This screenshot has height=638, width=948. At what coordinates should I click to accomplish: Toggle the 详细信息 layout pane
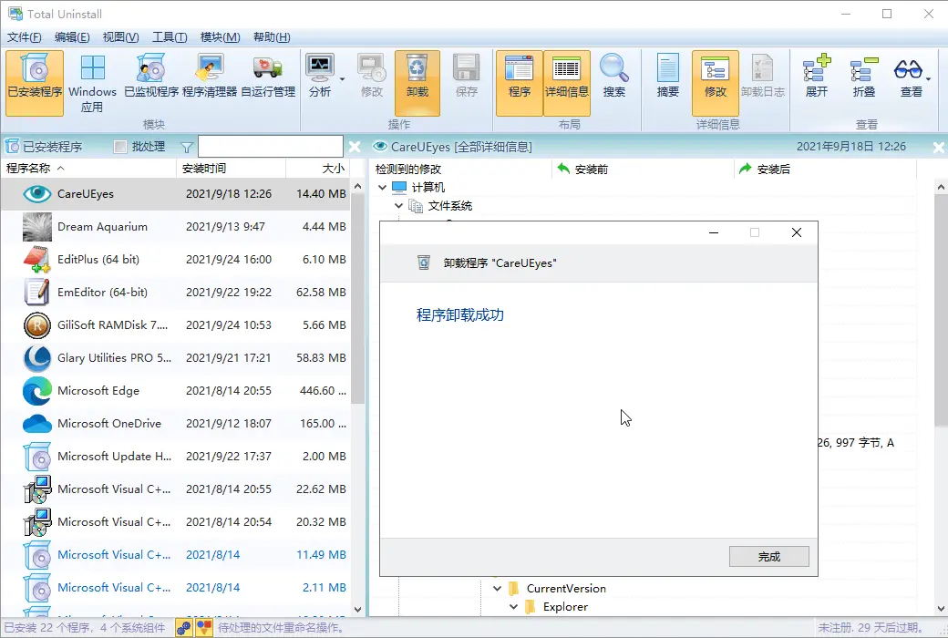click(566, 82)
